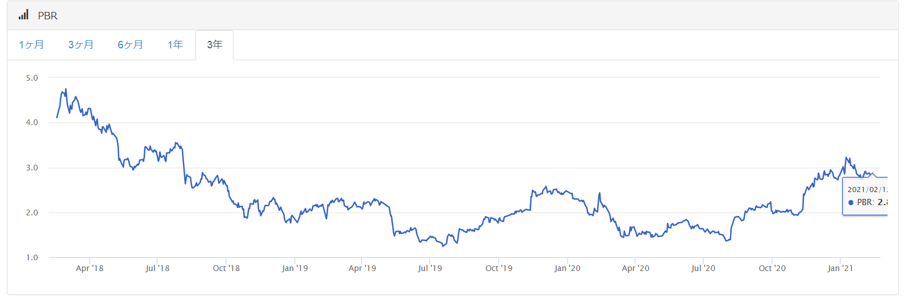
Task: Click the Jul '20 axis label
Action: pos(703,268)
